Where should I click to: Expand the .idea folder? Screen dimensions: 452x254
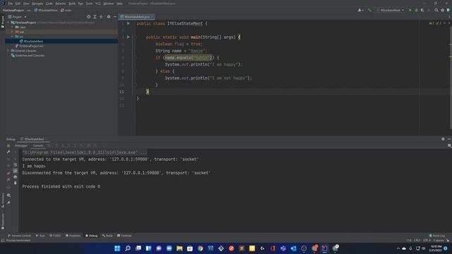[13, 27]
